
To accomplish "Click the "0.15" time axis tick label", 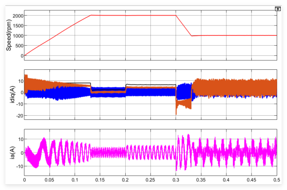I will point(100,180).
